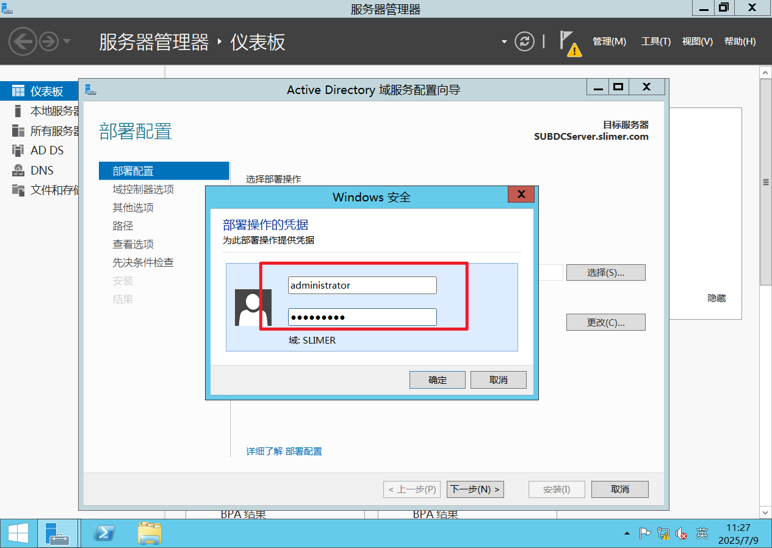Minimize the AD configuration wizard window
772x548 pixels.
click(597, 87)
